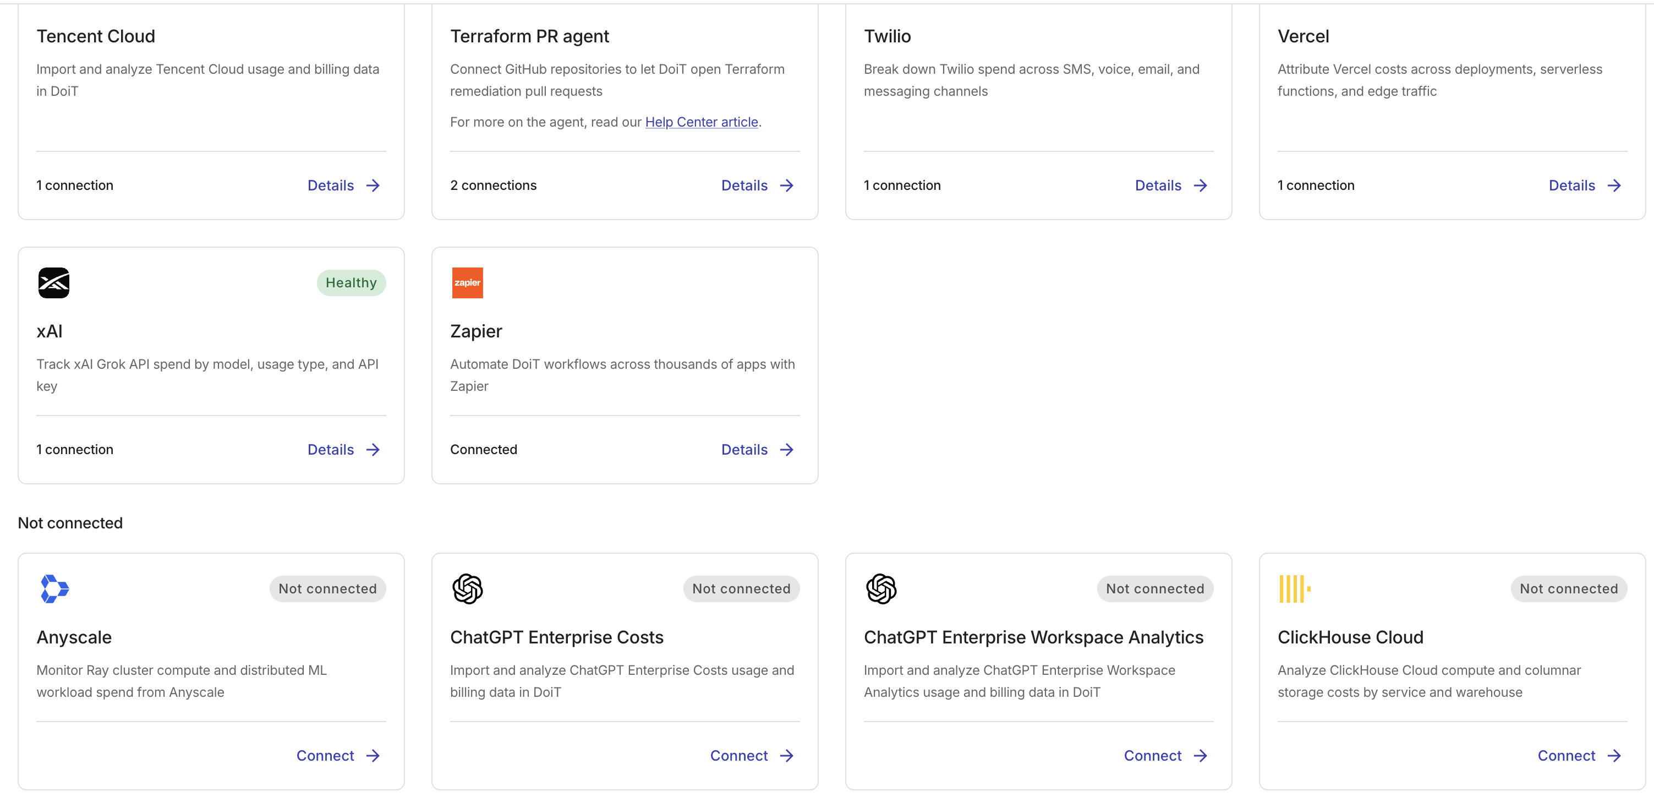Click the arrow icon beside ClickHouse Cloud Connect

[1614, 756]
